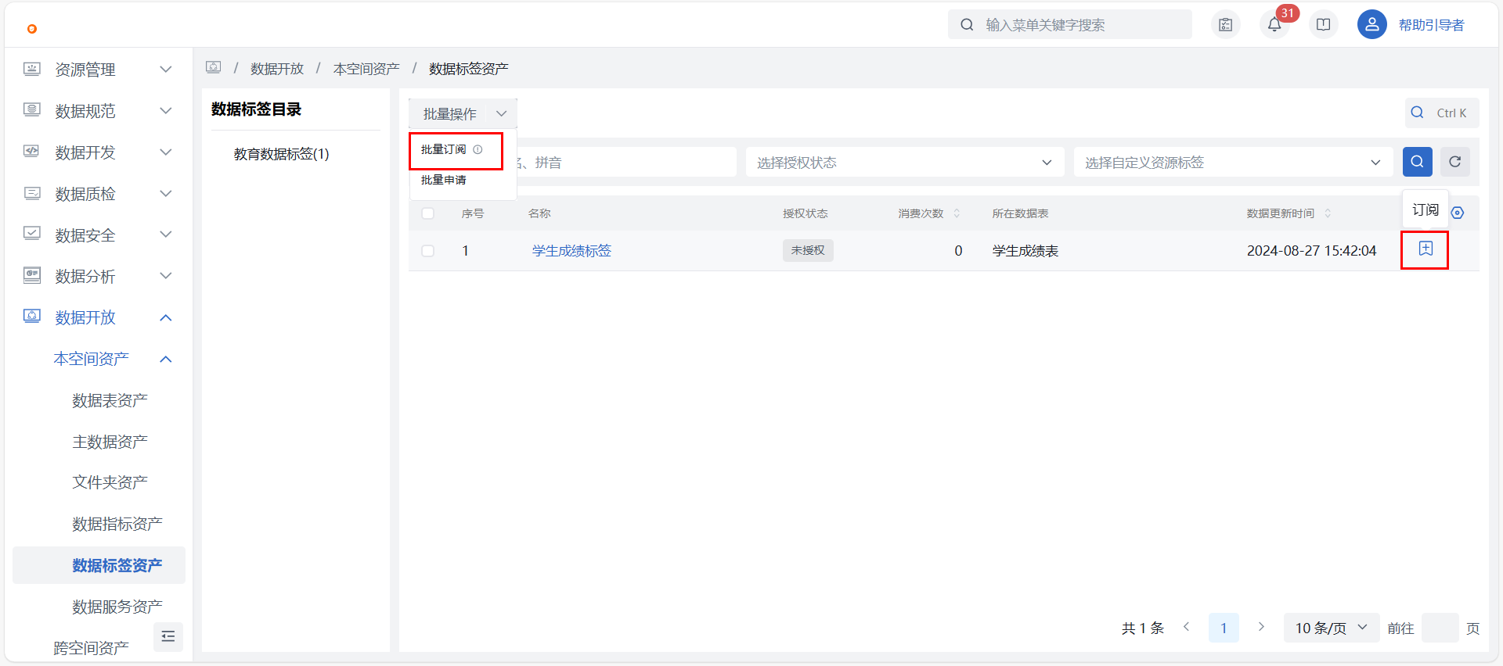The height and width of the screenshot is (666, 1503).
Task: Click the info icon next to 批量订阅
Action: (478, 149)
